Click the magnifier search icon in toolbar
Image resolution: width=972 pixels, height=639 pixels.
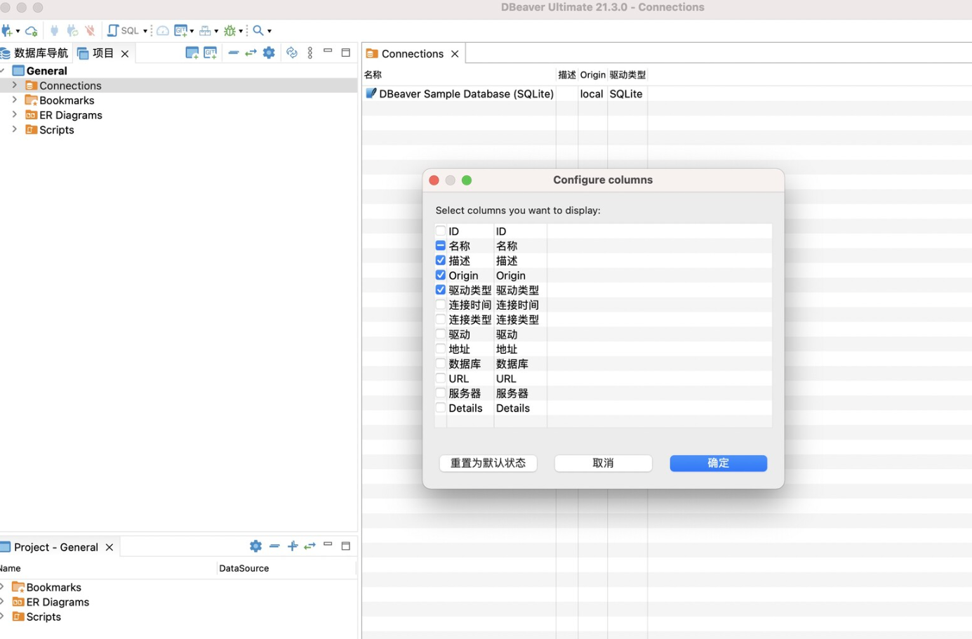pos(258,31)
